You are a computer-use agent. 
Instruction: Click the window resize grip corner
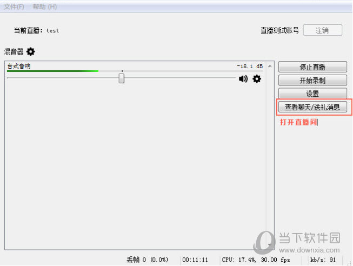click(x=350, y=262)
